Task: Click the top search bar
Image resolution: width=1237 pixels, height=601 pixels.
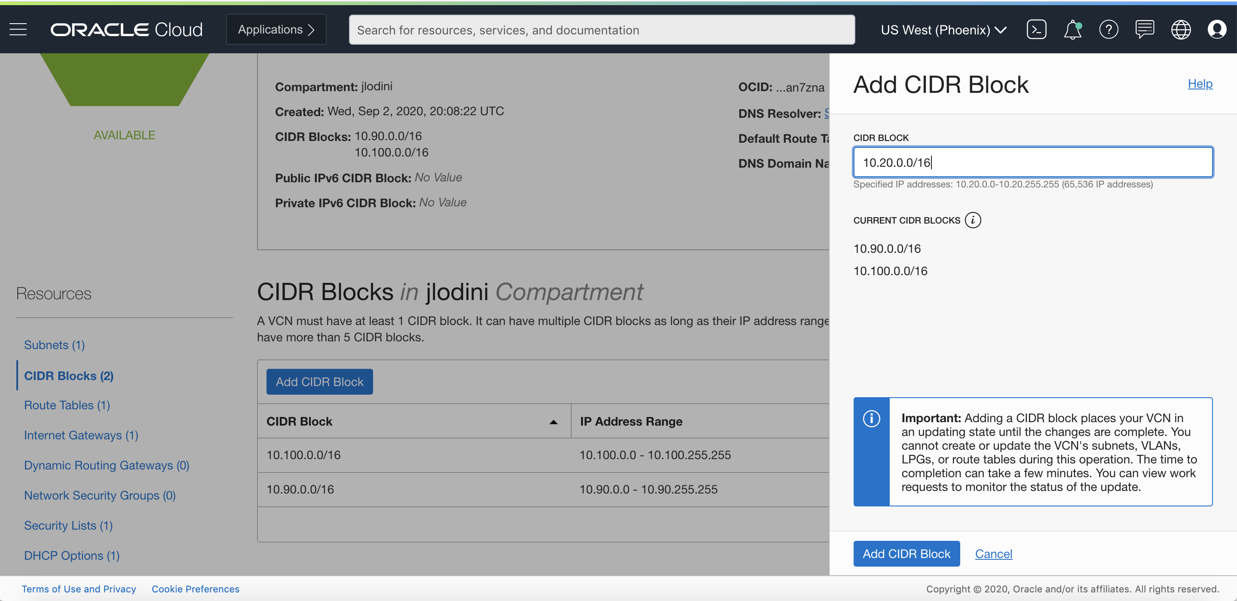Action: (601, 30)
